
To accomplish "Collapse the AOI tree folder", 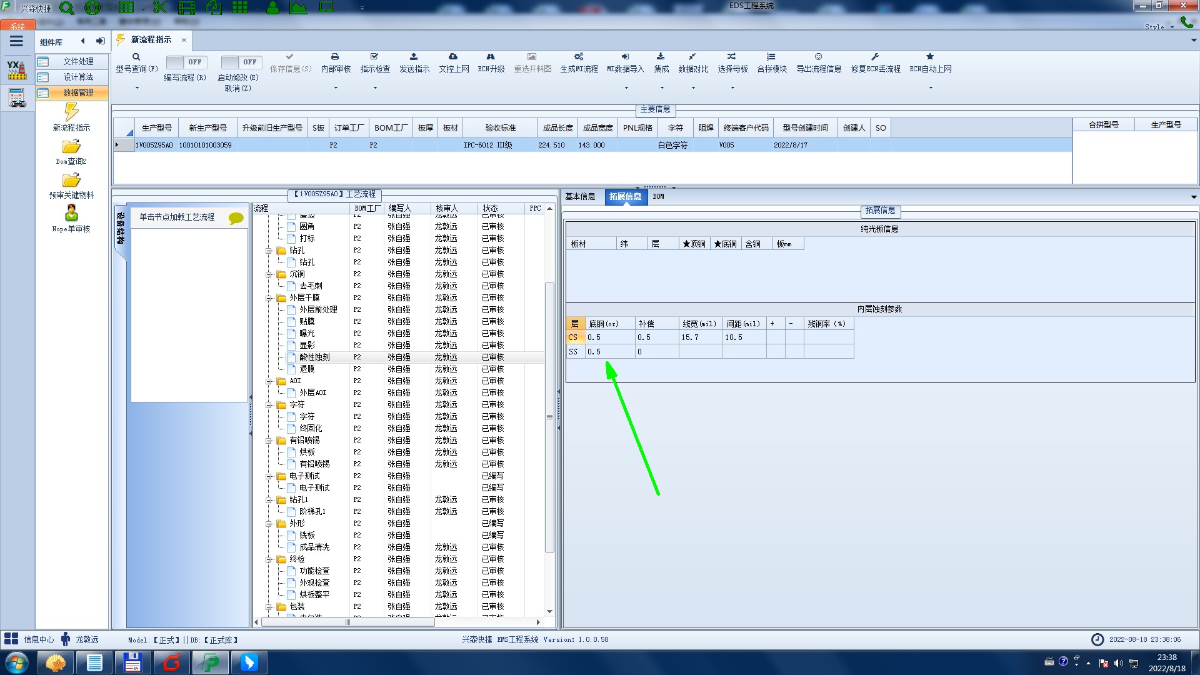I will click(268, 381).
